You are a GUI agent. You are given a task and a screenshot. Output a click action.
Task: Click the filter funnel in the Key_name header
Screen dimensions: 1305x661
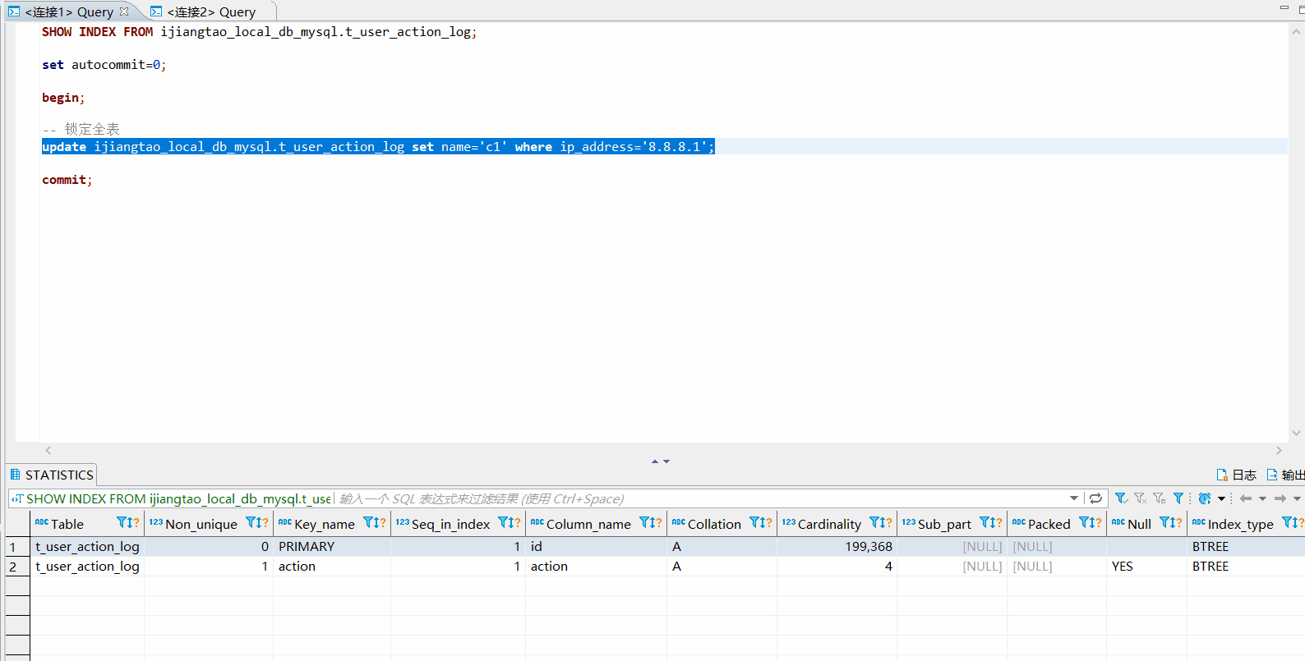click(x=369, y=523)
